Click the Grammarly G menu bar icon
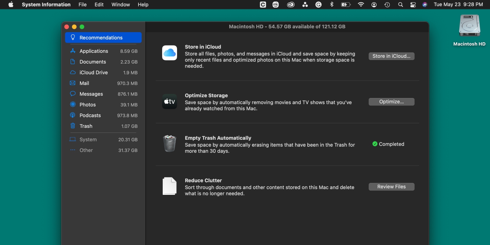The height and width of the screenshot is (245, 490). click(x=318, y=4)
